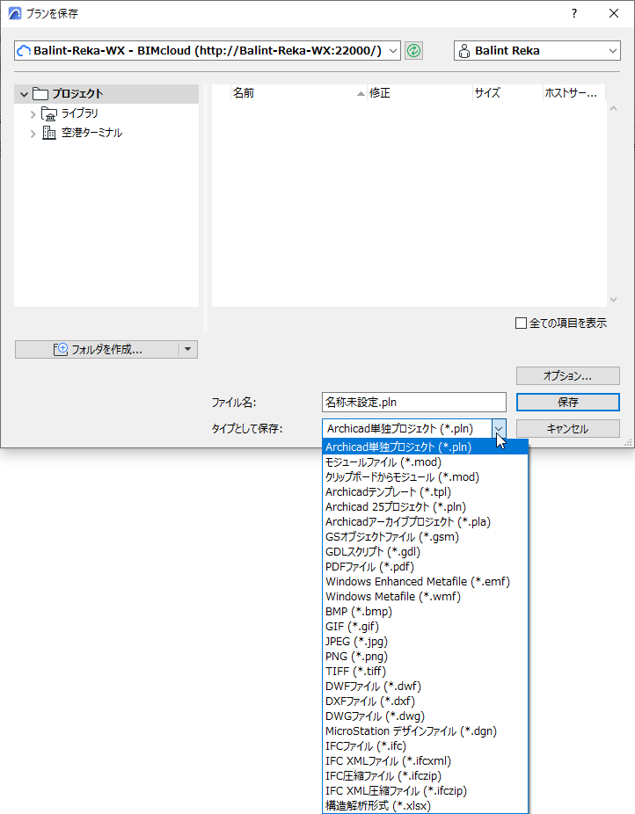The image size is (635, 814).
Task: Click the オプション... button
Action: coord(567,376)
